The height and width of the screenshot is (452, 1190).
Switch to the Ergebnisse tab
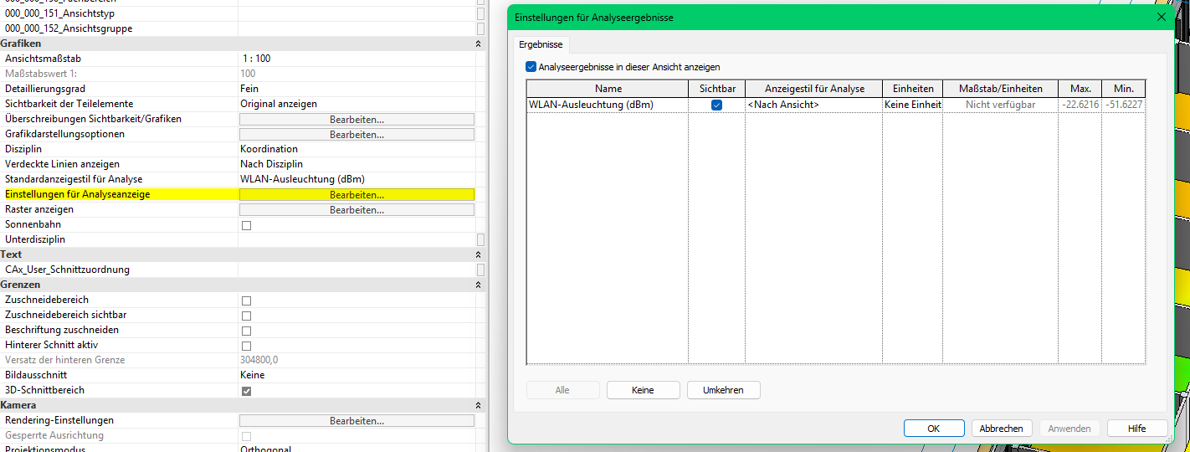tap(541, 44)
